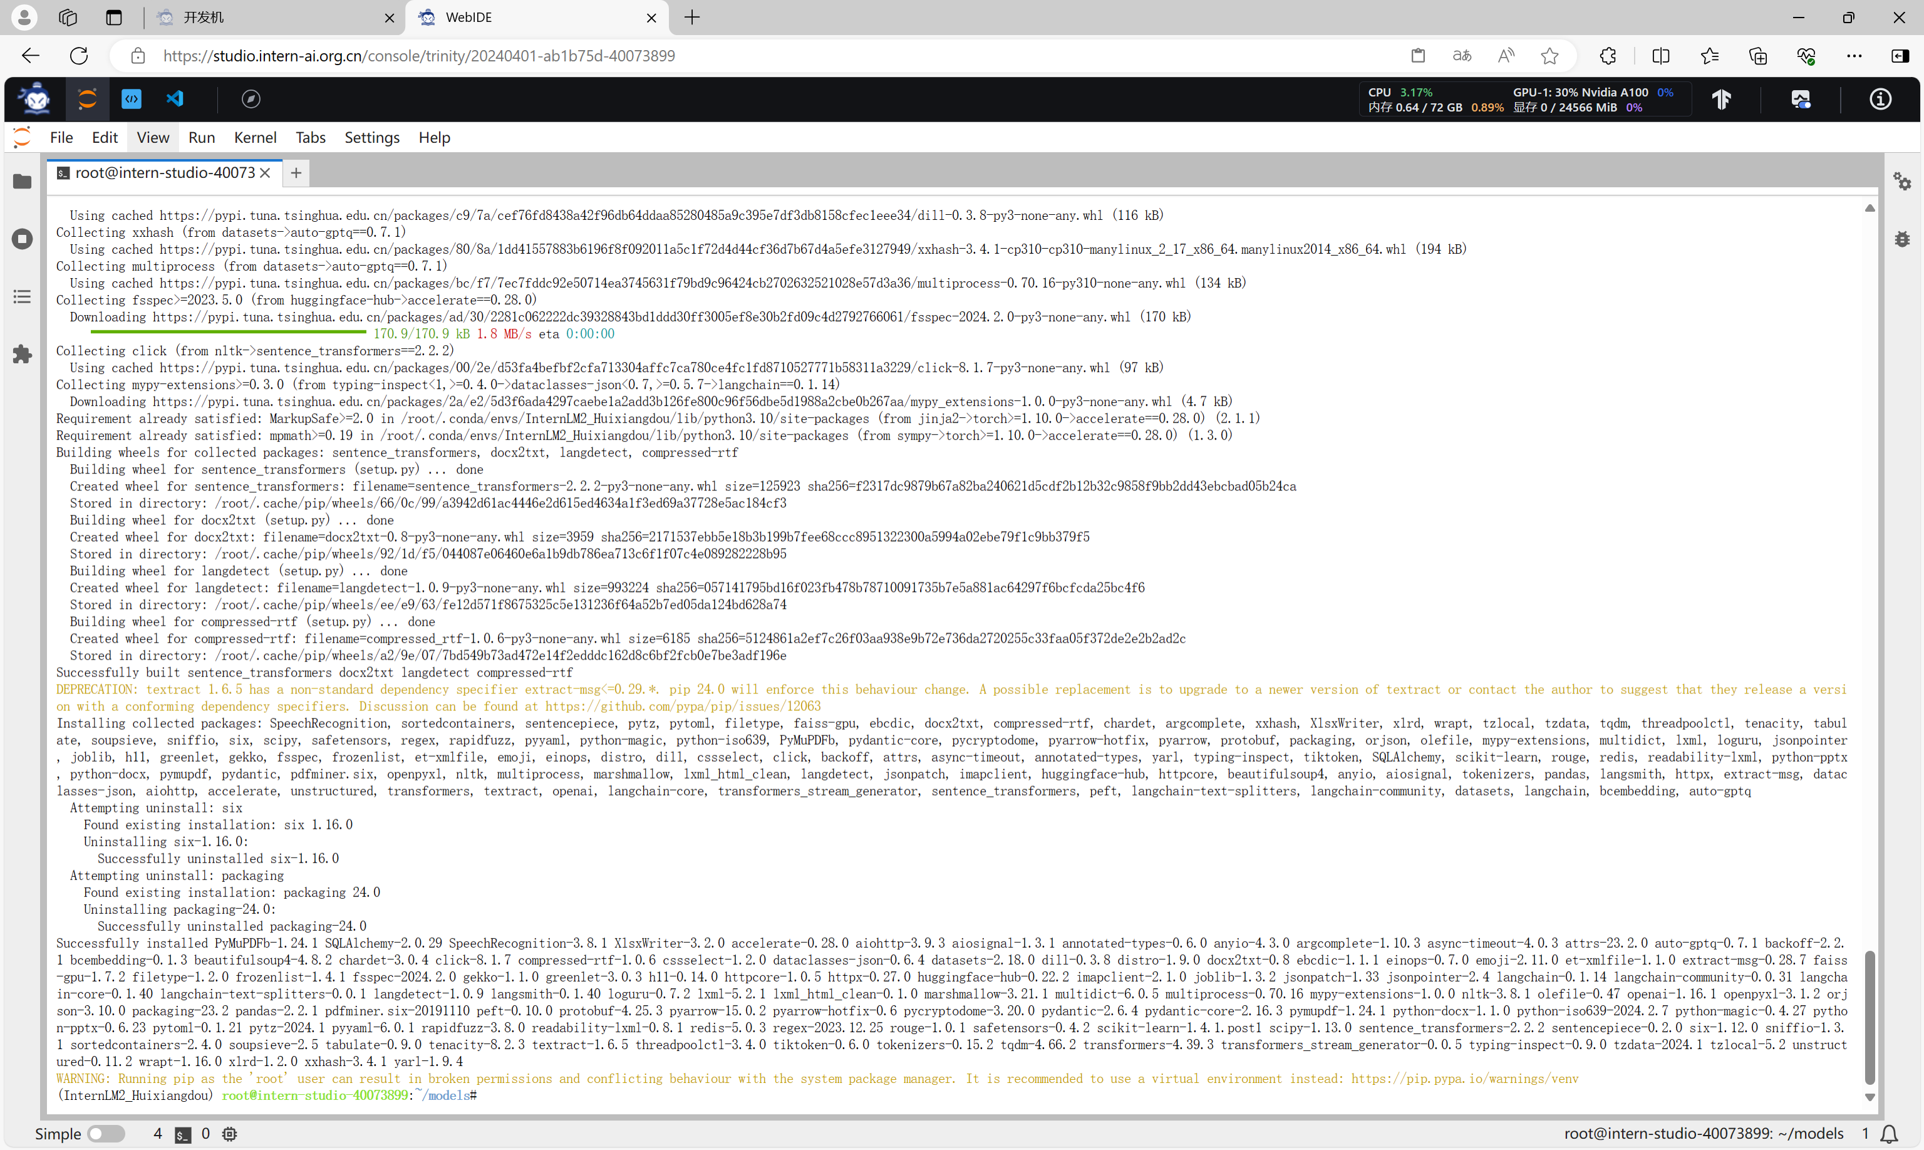Open browser extensions puzzle icon

(x=1608, y=56)
